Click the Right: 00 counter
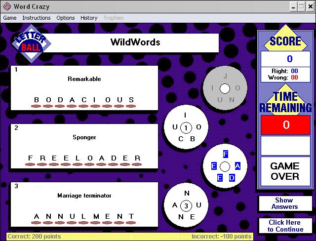This screenshot has height=241, width=316. (x=284, y=71)
